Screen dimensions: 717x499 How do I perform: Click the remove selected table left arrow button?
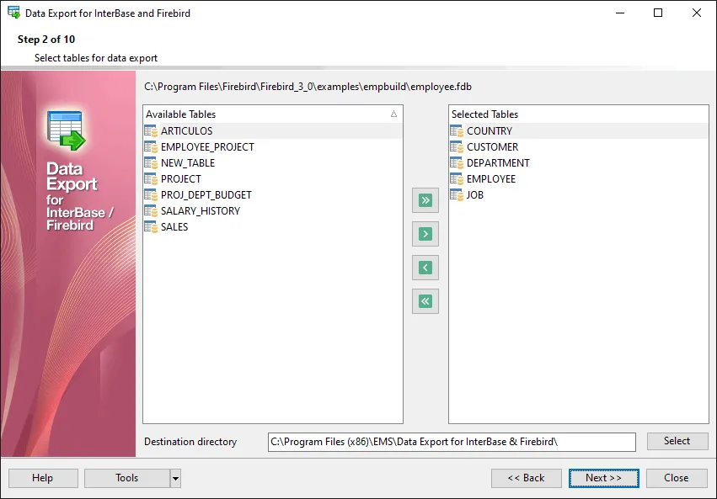point(425,268)
